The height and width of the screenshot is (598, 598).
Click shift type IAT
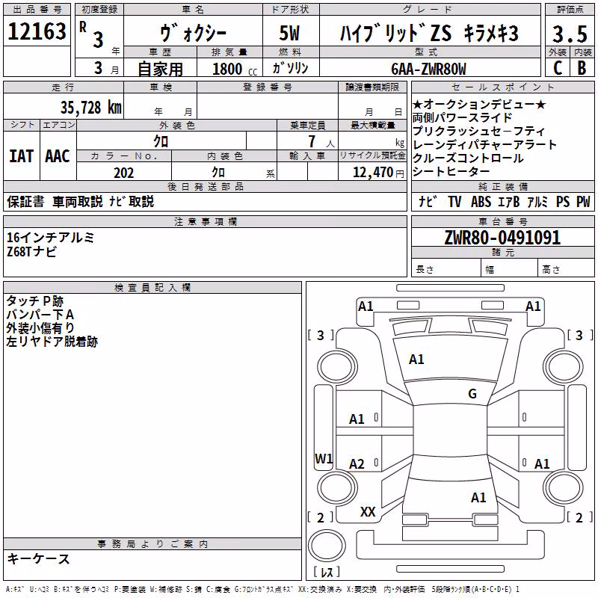pos(21,156)
